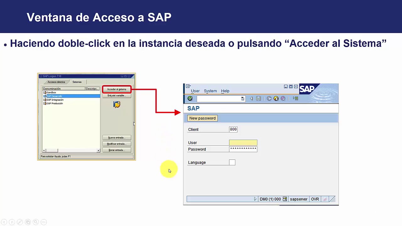Click the status bar icon right of OVR
The image size is (402, 226).
point(325,199)
